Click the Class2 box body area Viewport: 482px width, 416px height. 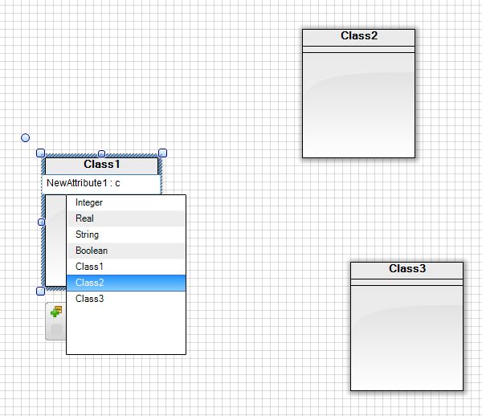[x=359, y=105]
